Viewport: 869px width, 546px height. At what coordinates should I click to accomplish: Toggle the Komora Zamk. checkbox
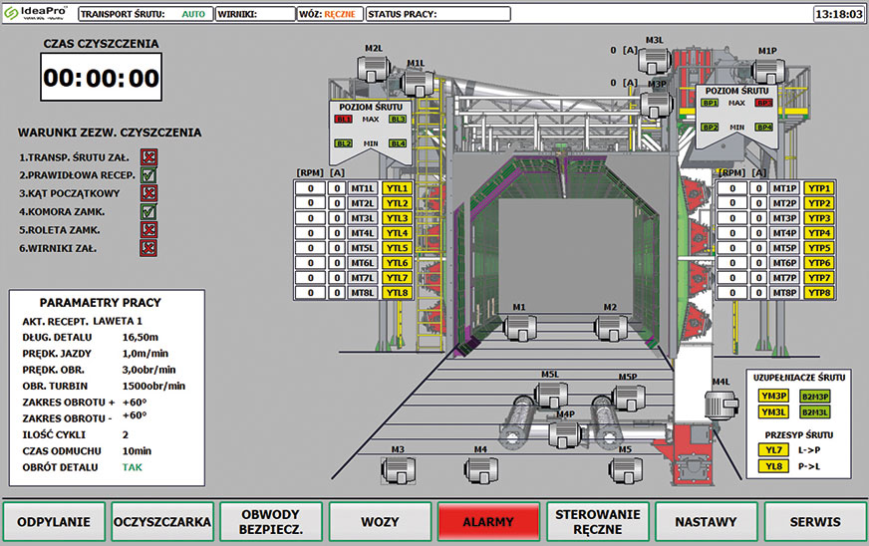(x=148, y=211)
